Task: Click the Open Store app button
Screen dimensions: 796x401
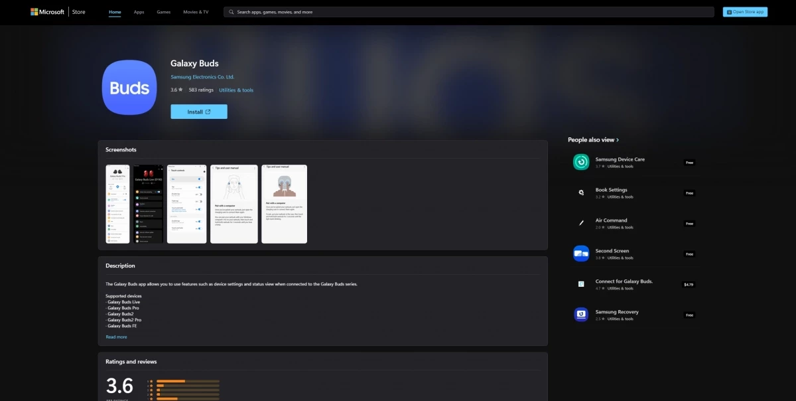Action: coord(745,12)
